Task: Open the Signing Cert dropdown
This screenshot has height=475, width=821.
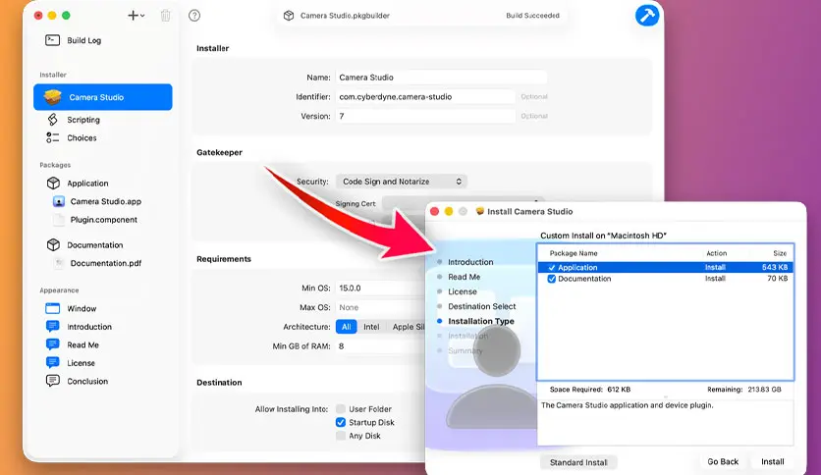Action: 464,203
